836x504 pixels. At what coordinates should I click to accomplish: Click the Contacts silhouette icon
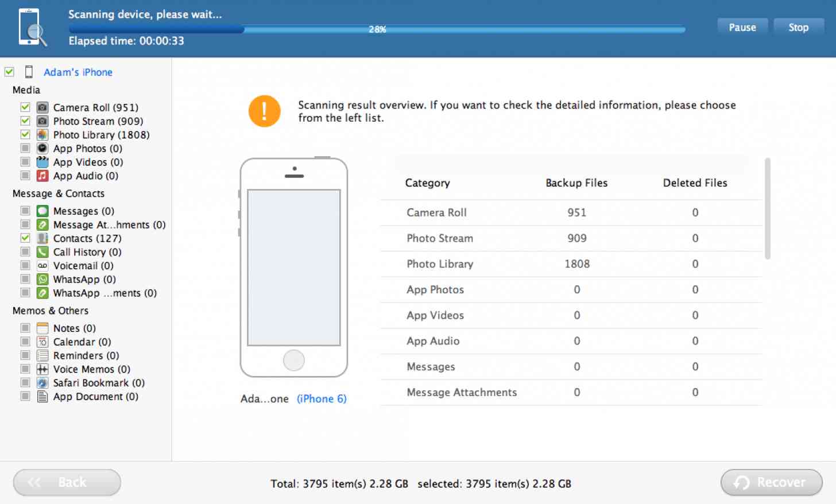click(42, 238)
